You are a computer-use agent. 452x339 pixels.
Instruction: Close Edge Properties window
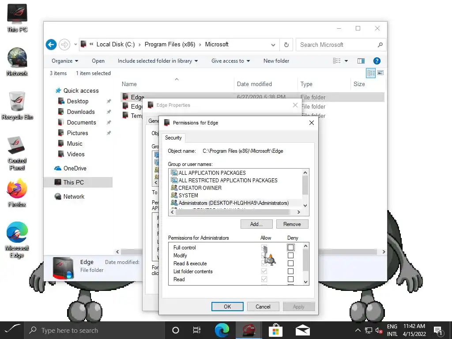pos(295,105)
